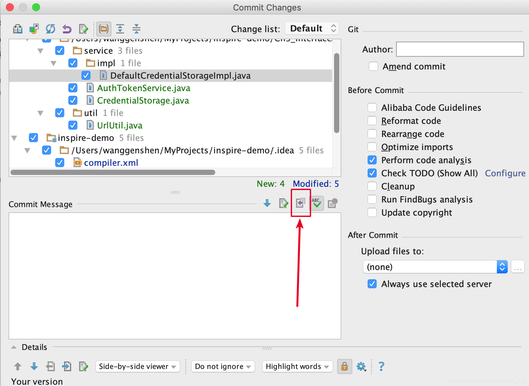529x386 pixels.
Task: Open Side-by-side viewer dropdown
Action: 138,366
